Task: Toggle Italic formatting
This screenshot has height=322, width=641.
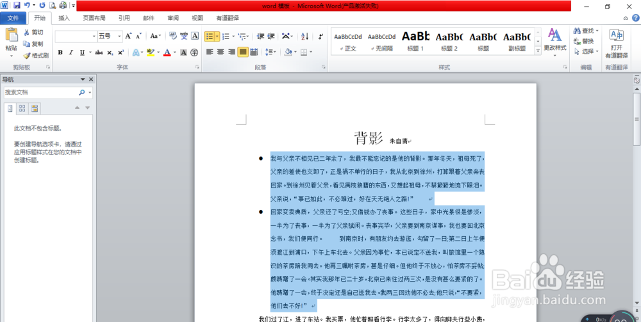Action: tap(71, 52)
